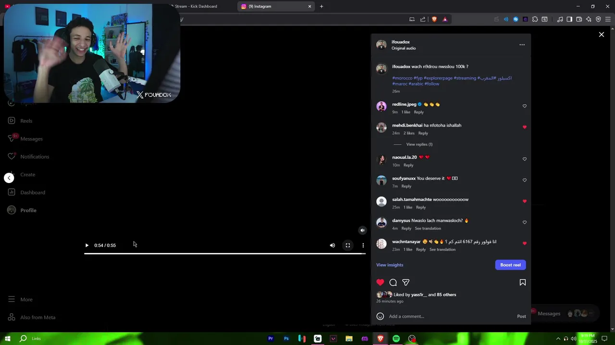Toggle the browser sidebar panel icon
615x345 pixels.
pos(569,19)
